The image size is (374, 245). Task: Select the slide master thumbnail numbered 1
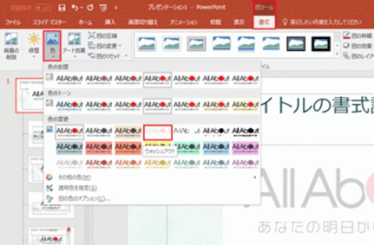click(29, 95)
